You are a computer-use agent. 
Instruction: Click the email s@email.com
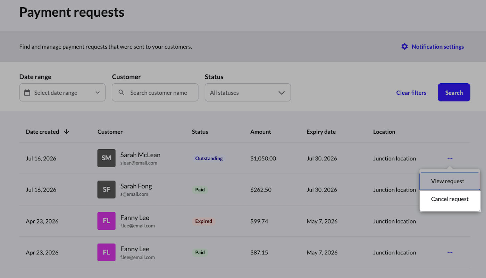tap(134, 194)
